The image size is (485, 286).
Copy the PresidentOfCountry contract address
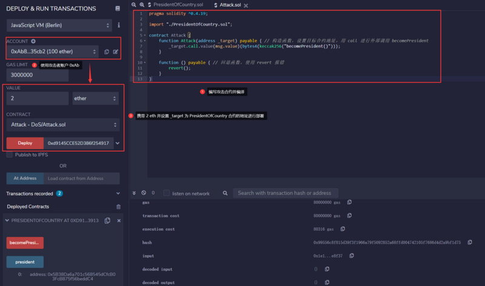click(x=107, y=221)
